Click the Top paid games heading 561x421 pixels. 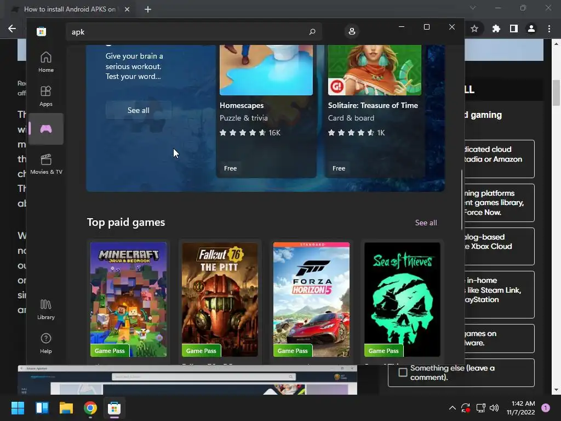126,223
